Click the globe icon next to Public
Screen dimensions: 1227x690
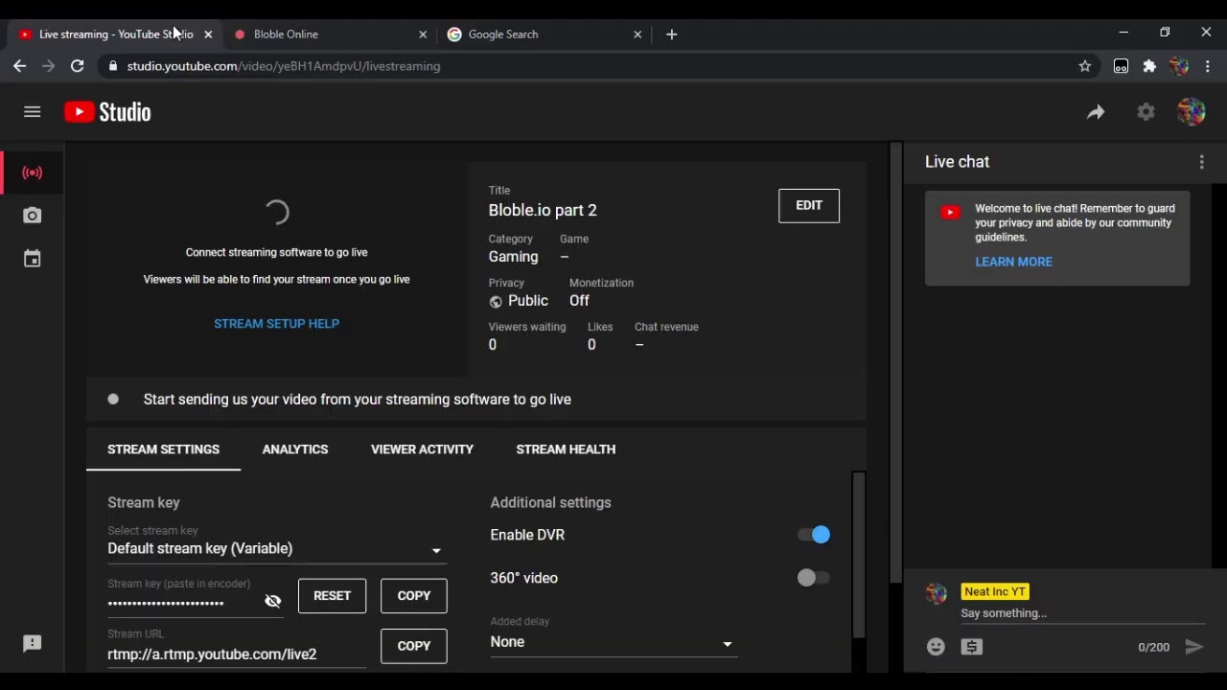coord(496,302)
